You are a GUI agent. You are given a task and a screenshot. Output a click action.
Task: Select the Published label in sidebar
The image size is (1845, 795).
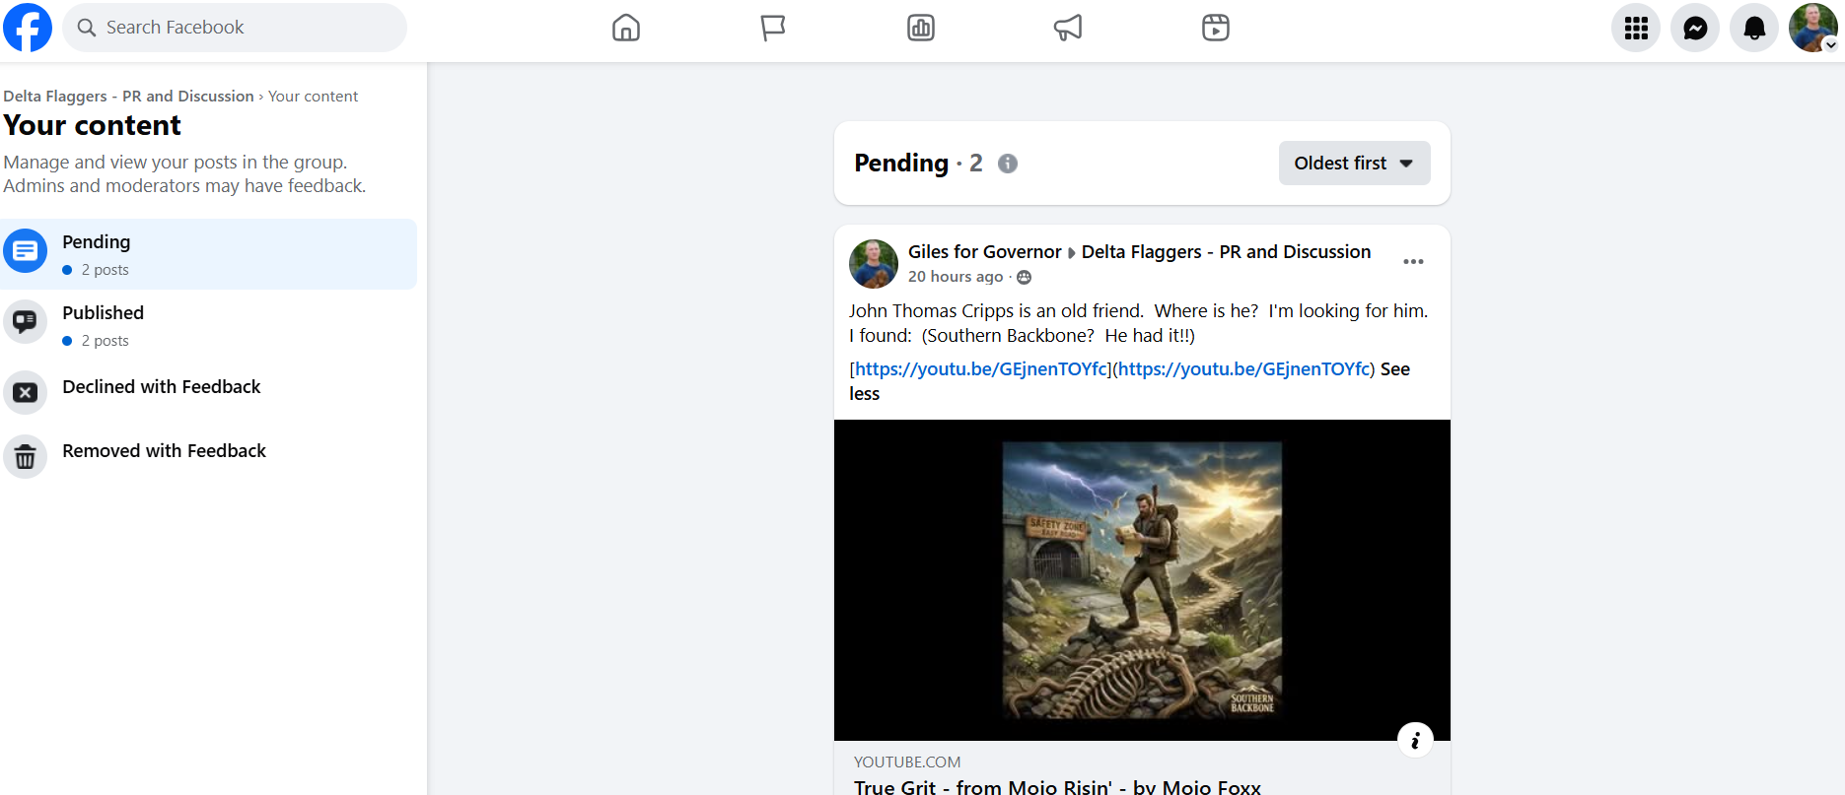[x=104, y=313]
